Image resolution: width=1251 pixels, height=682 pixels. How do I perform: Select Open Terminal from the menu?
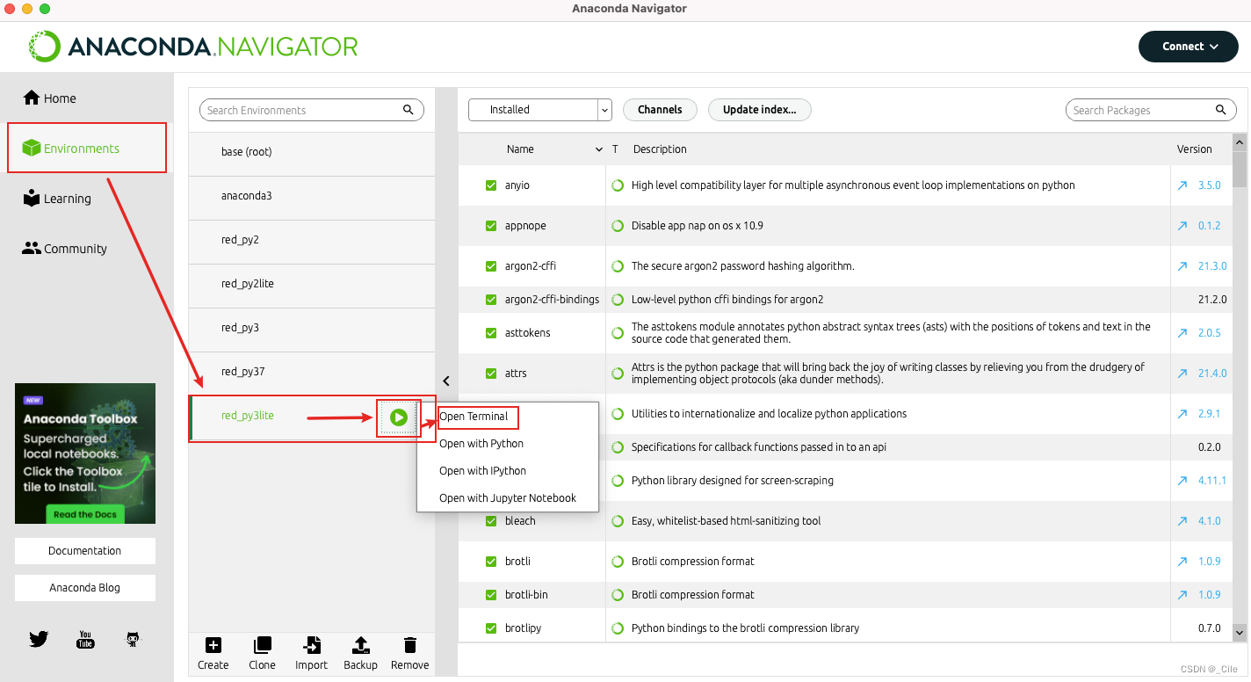point(474,417)
